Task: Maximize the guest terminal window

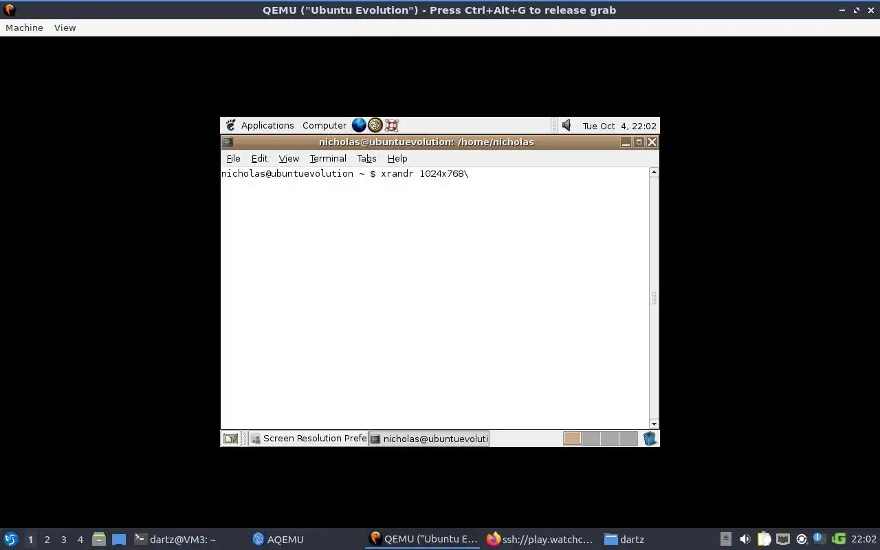Action: 639,142
